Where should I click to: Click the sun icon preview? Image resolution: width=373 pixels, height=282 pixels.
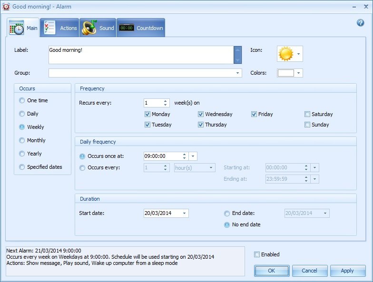[285, 54]
